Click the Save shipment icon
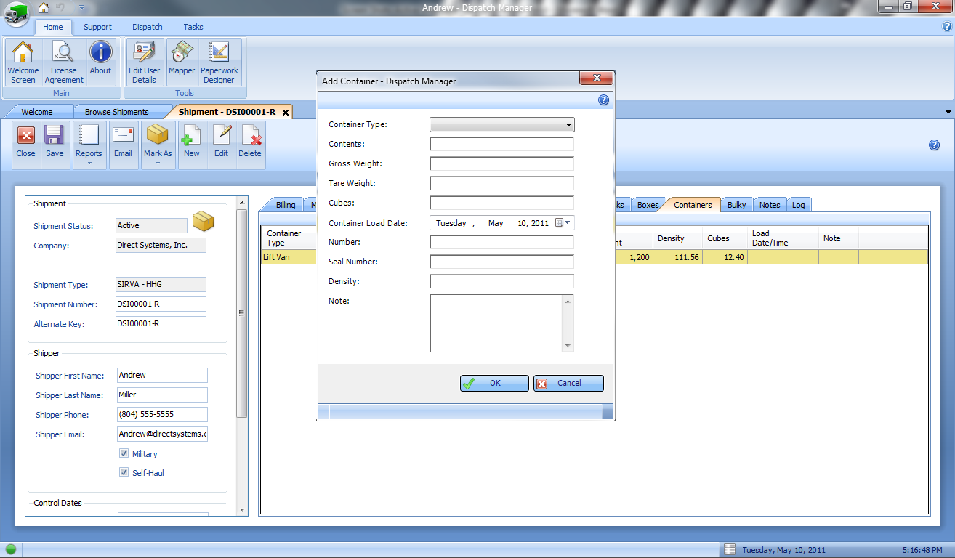Image resolution: width=955 pixels, height=558 pixels. coord(55,143)
